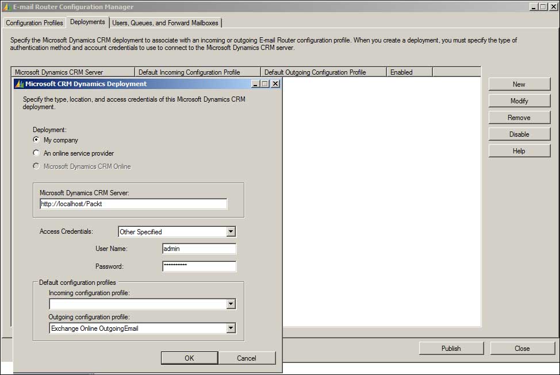
Task: Open the Access Credentials dropdown
Action: 231,232
